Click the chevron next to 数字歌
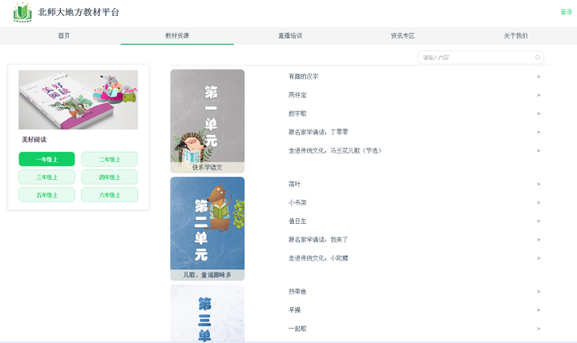The image size is (577, 343). tap(539, 114)
